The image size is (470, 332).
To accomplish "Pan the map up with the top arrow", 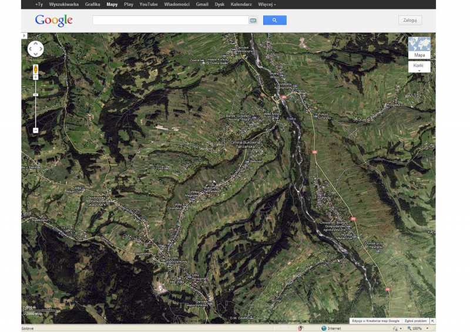I will click(36, 44).
